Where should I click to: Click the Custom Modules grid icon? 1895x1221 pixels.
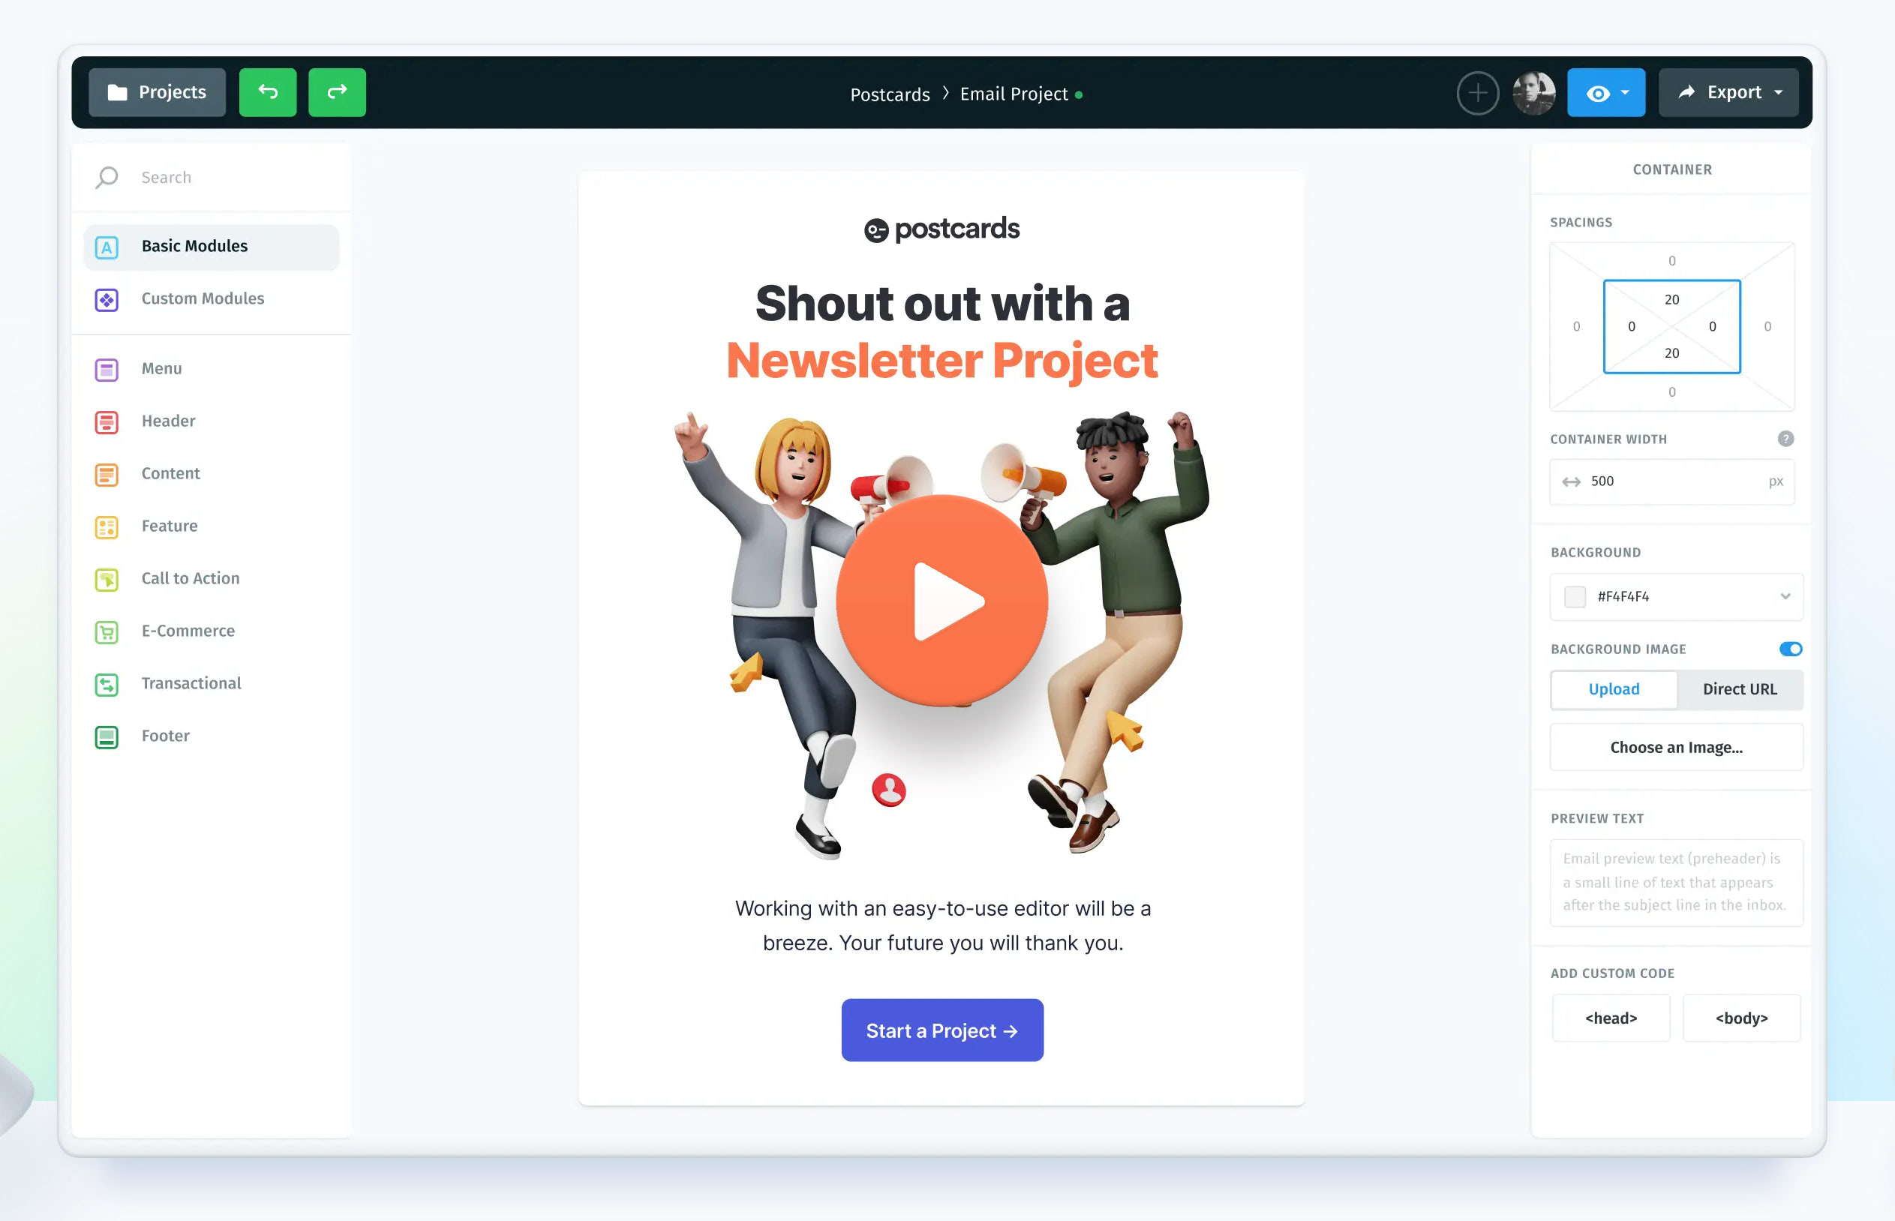[x=107, y=298]
